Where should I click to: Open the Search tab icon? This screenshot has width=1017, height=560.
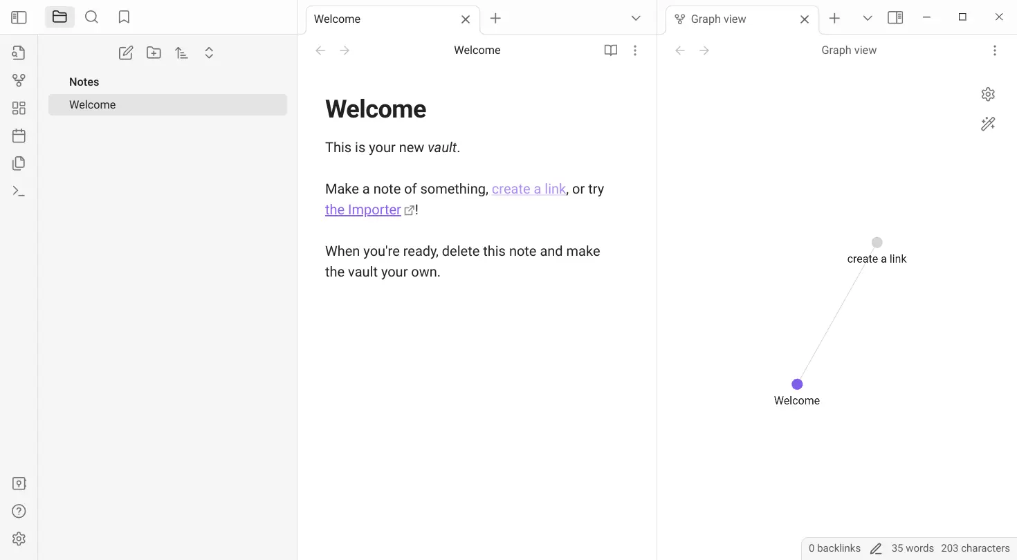click(x=91, y=17)
